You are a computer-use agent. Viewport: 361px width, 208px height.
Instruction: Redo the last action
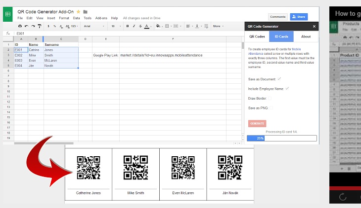pos(33,26)
